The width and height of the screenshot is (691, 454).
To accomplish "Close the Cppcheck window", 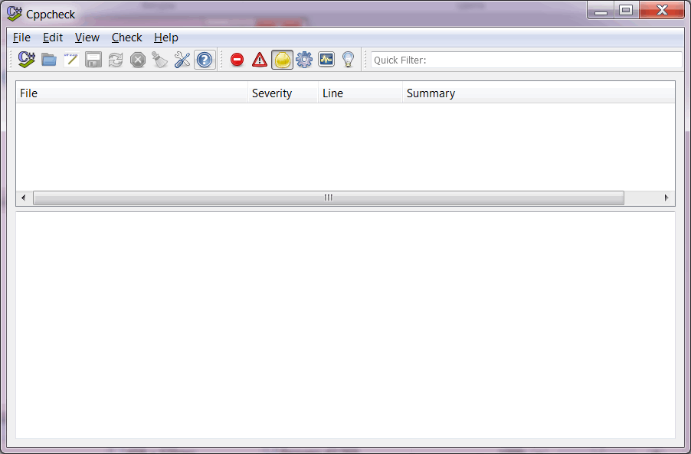I will click(x=662, y=11).
